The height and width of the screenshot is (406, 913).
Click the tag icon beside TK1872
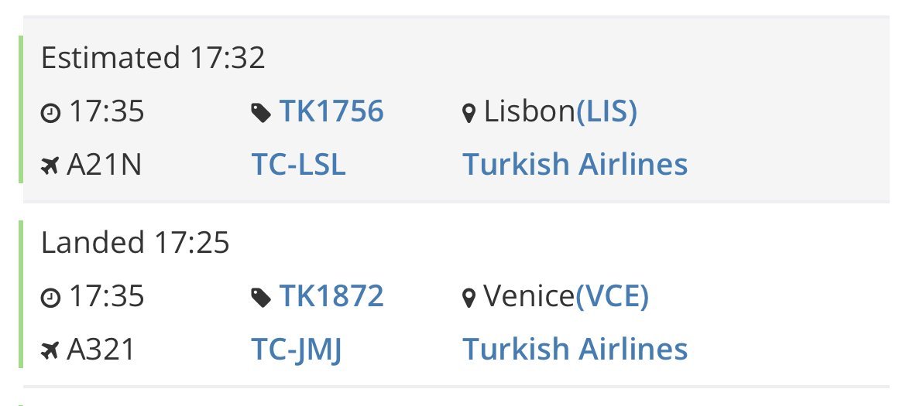(x=261, y=298)
